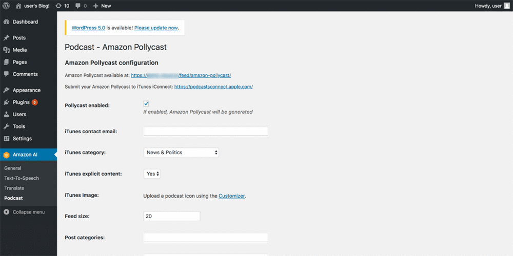Open the iTunes category dropdown
The image size is (513, 256).
181,152
